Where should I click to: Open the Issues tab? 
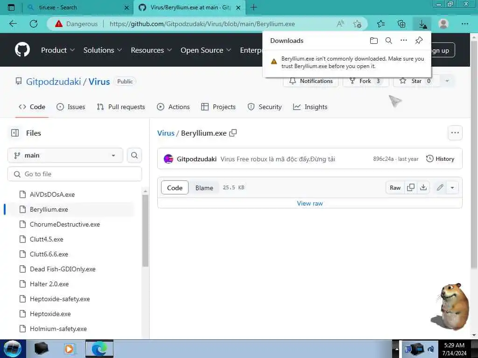71,107
